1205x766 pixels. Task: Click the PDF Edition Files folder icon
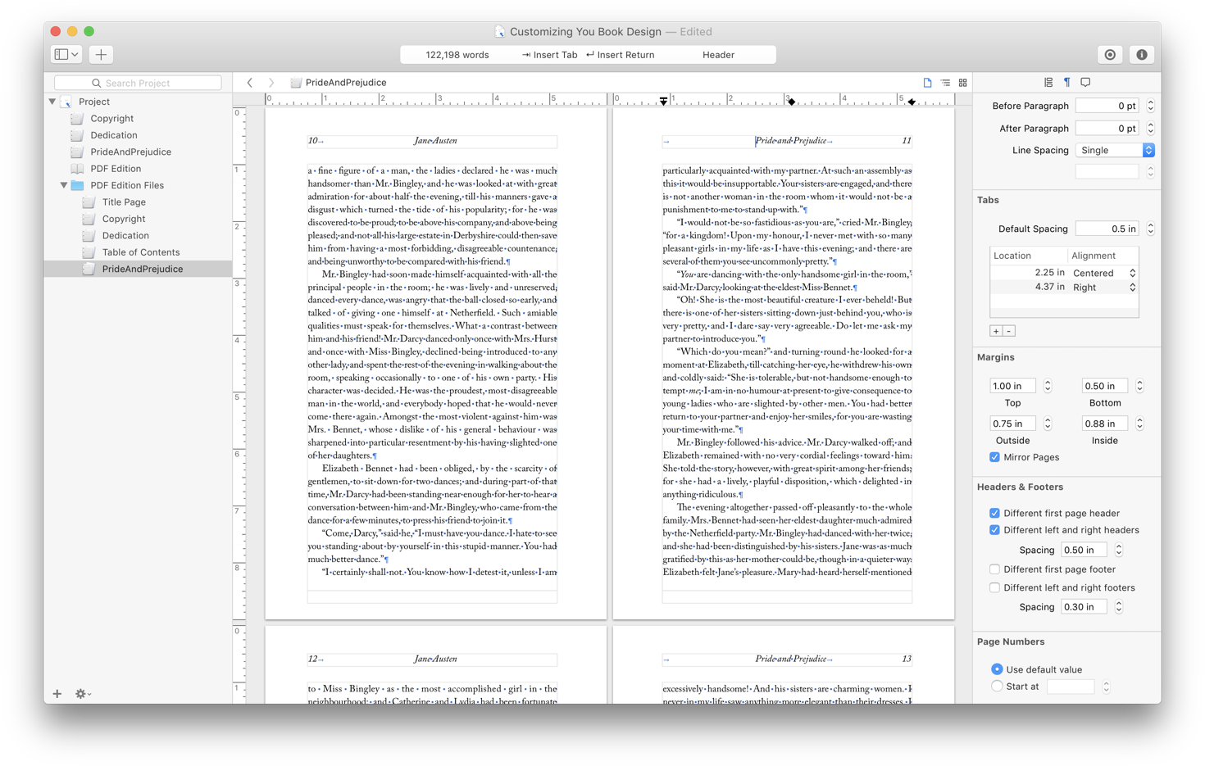tap(78, 185)
